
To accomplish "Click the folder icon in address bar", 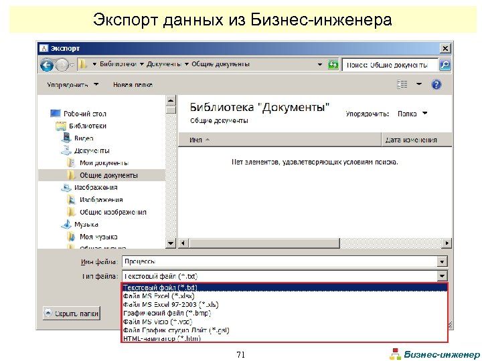I will tap(83, 64).
